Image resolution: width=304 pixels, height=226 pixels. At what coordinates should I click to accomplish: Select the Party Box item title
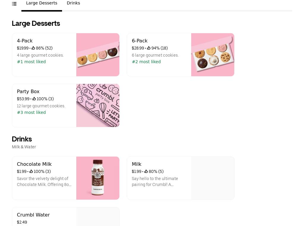pos(28,91)
